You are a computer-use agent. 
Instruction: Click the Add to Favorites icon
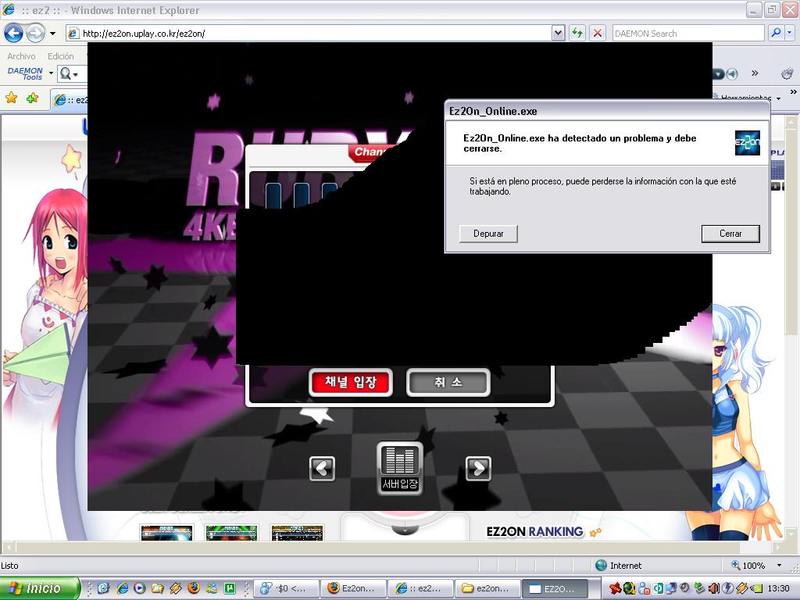pos(32,98)
